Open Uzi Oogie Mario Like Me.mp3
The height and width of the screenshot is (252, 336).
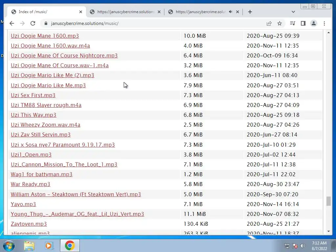tap(48, 85)
